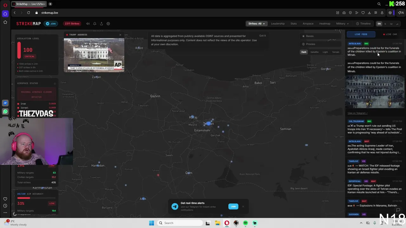Image resolution: width=406 pixels, height=228 pixels.
Task: Click Opera sidebar home icon
Action: pyautogui.click(x=5, y=14)
